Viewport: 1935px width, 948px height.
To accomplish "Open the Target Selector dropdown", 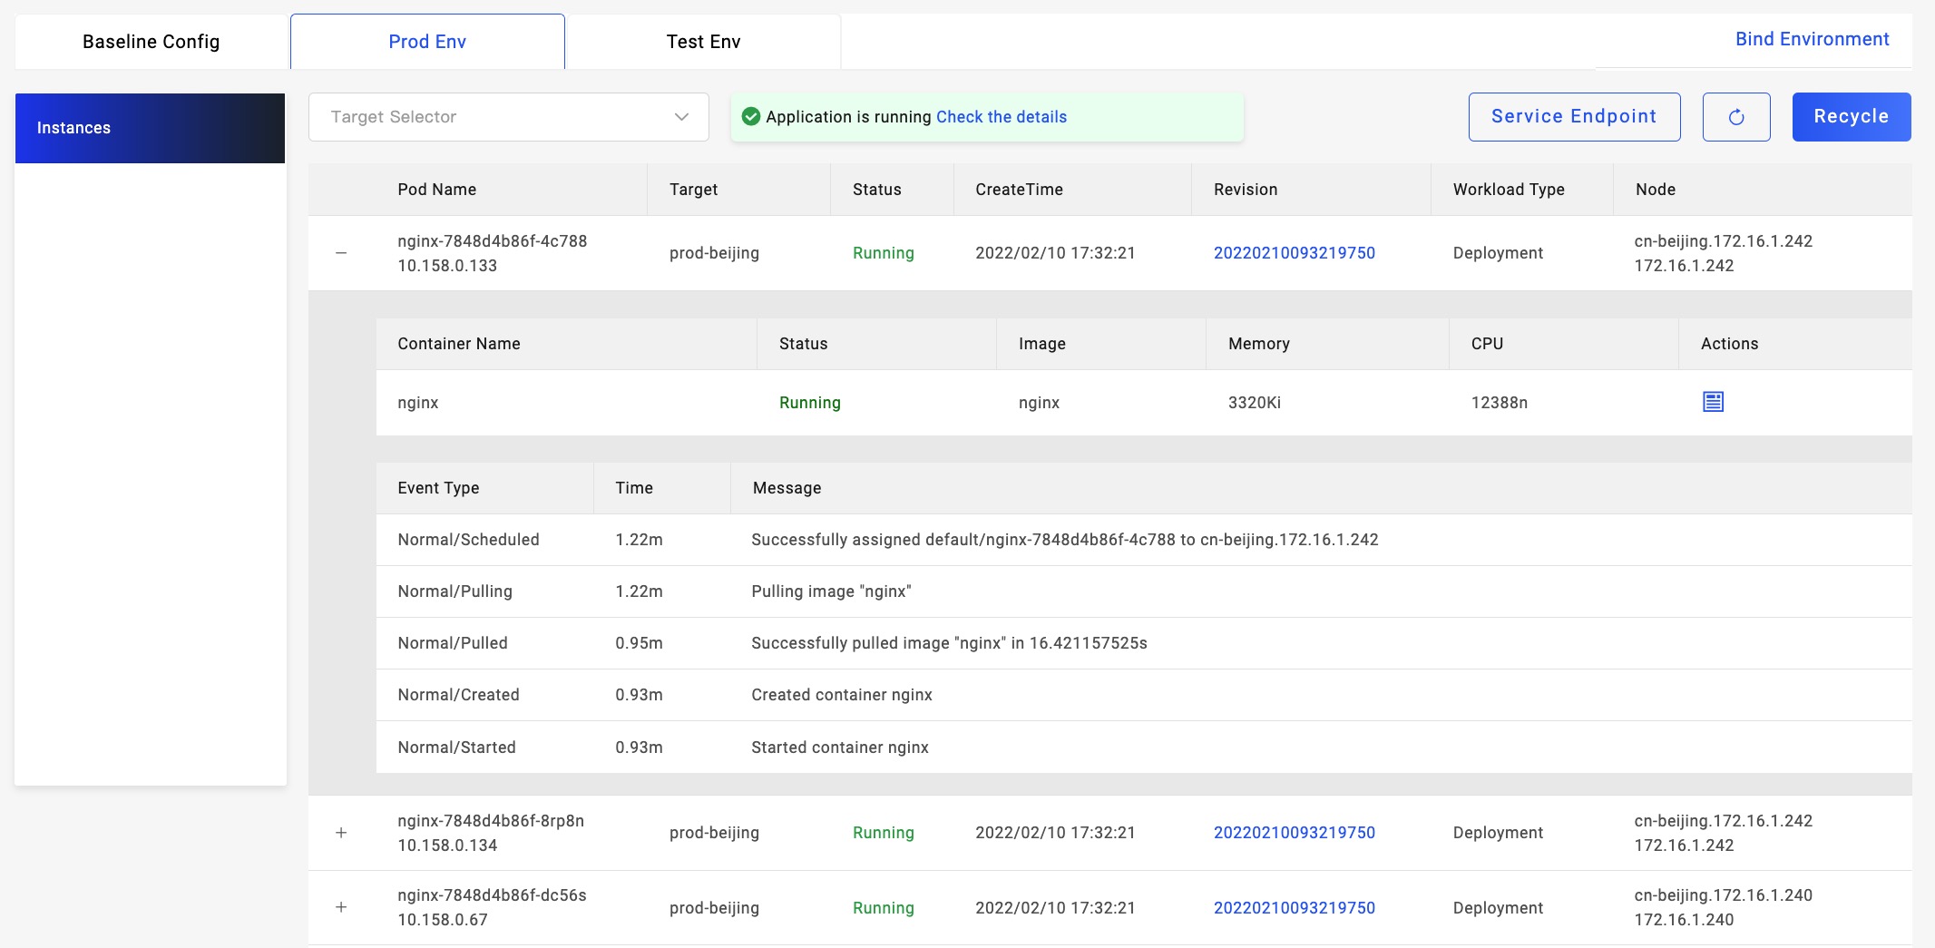I will [508, 117].
